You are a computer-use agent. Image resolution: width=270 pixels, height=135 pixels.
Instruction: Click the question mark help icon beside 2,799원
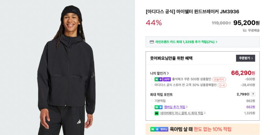coord(253,94)
